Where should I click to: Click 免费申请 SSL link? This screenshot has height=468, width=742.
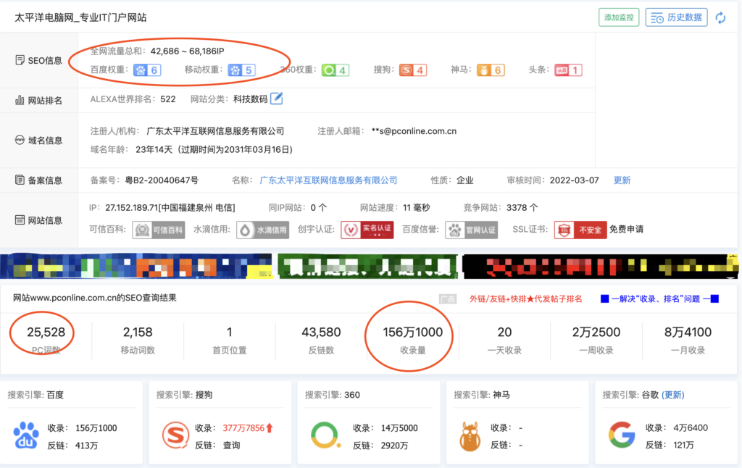coord(626,230)
